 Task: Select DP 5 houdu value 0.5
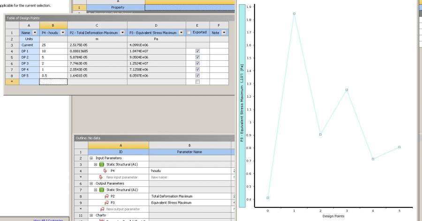(x=53, y=76)
